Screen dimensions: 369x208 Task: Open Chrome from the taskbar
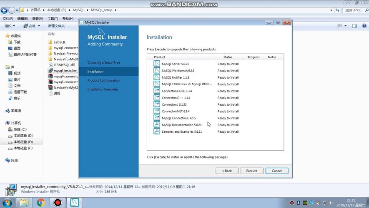click(41, 202)
